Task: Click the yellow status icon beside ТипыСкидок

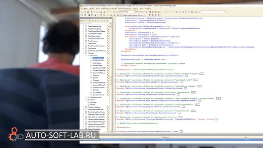Action: [x=108, y=49]
